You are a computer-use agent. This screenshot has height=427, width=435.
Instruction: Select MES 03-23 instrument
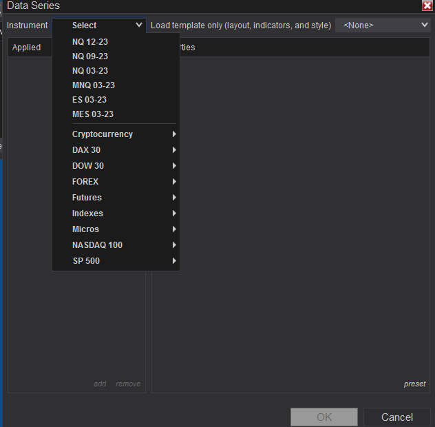(x=116, y=114)
